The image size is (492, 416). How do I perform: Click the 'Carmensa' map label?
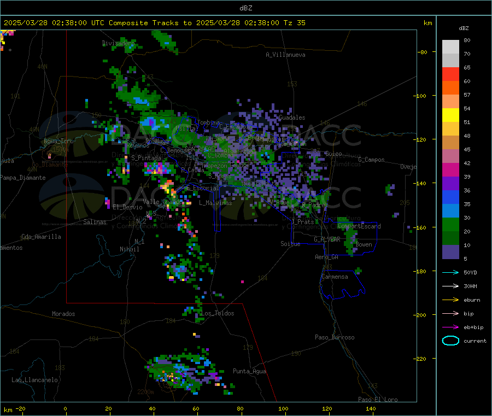(x=335, y=277)
